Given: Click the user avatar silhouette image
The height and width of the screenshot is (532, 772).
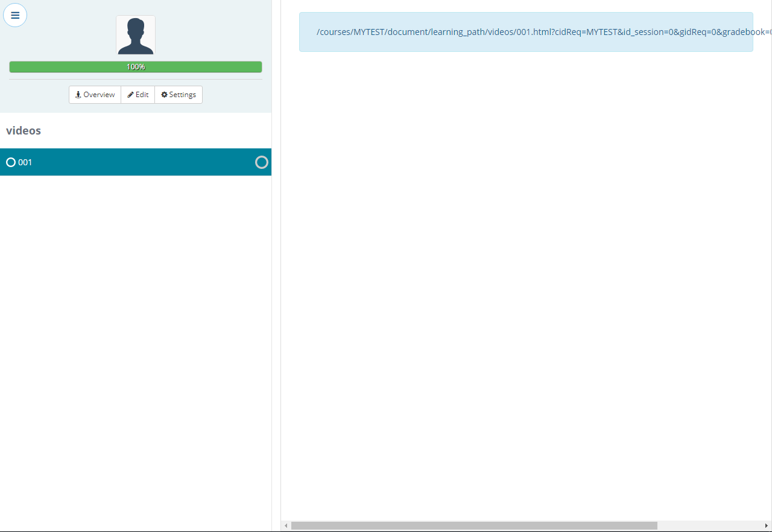Looking at the screenshot, I should point(135,34).
